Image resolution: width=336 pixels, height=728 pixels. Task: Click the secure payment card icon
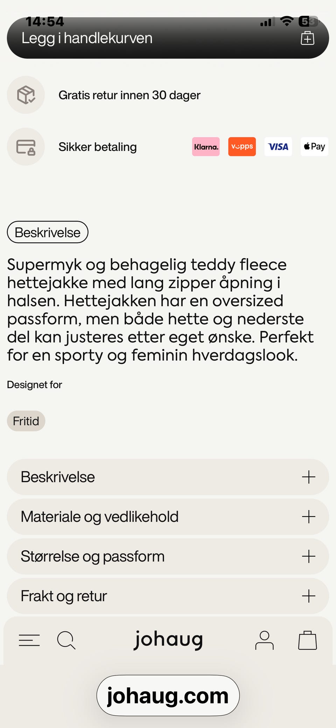click(26, 147)
